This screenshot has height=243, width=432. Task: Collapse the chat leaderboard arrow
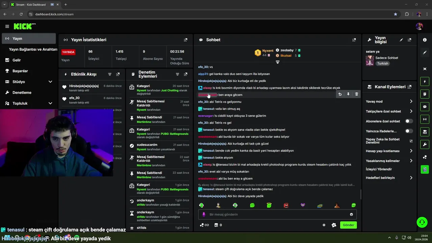pos(277,62)
